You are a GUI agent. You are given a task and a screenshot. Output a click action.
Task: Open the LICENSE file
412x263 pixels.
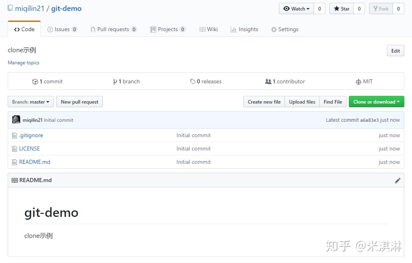click(x=30, y=149)
